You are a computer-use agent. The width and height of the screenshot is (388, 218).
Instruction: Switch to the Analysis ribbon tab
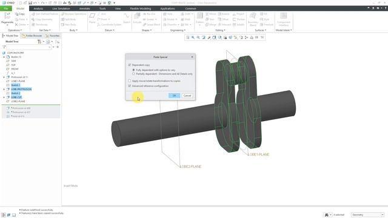38,8
